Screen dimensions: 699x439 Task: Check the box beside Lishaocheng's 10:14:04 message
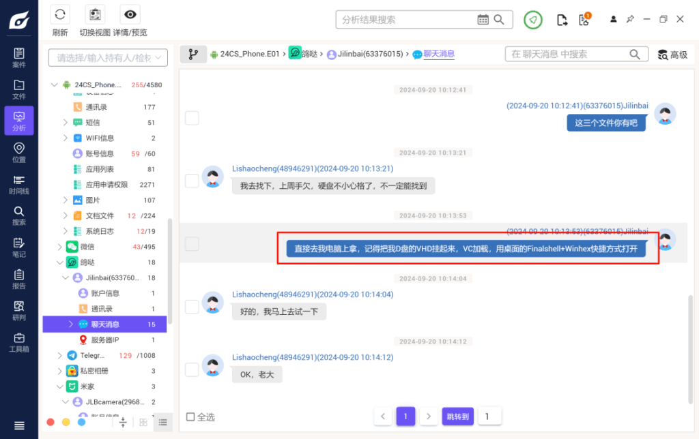pos(192,307)
